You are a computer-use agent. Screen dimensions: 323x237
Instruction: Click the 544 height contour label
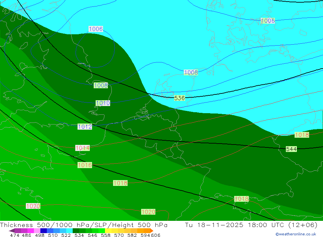click(x=291, y=149)
